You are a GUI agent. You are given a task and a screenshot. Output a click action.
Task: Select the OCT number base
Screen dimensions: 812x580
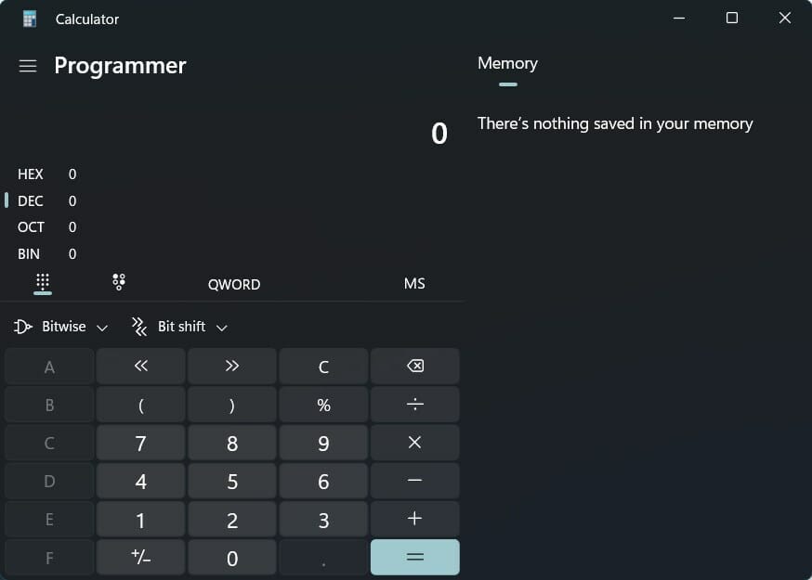click(x=31, y=226)
